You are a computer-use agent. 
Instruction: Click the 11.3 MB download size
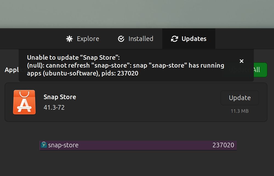[x=239, y=111]
